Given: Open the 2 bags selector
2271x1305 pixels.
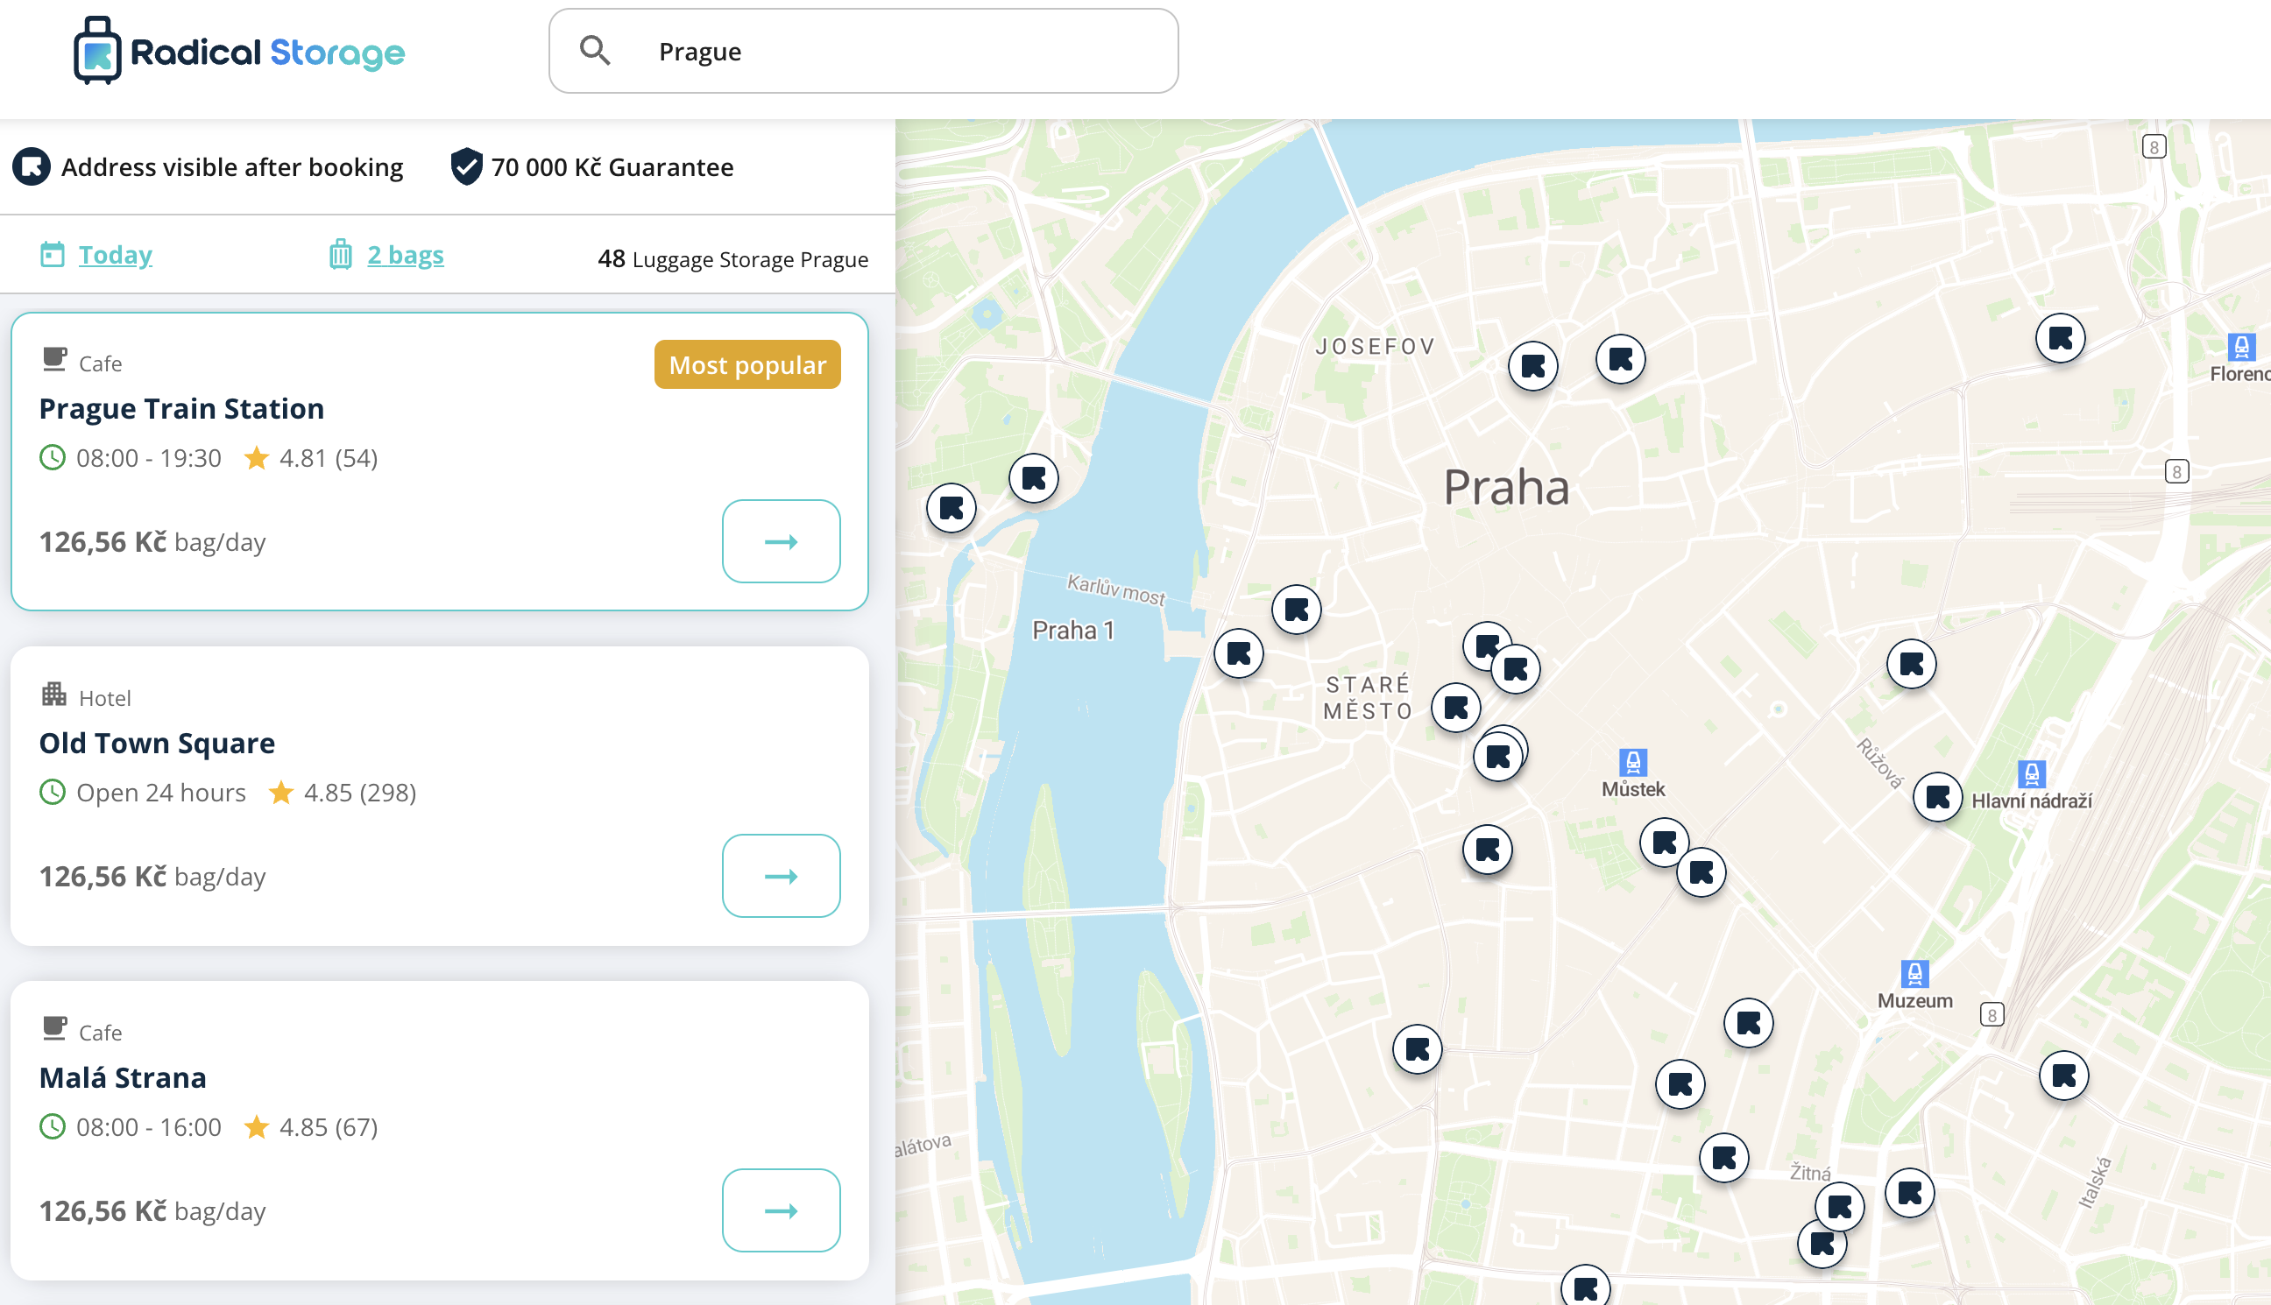Looking at the screenshot, I should [x=406, y=255].
